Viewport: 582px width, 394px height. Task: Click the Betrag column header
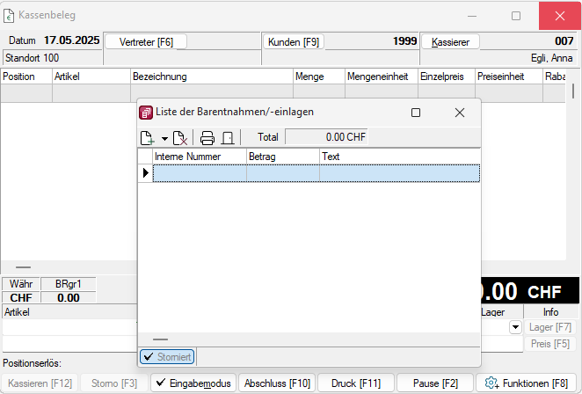click(282, 156)
